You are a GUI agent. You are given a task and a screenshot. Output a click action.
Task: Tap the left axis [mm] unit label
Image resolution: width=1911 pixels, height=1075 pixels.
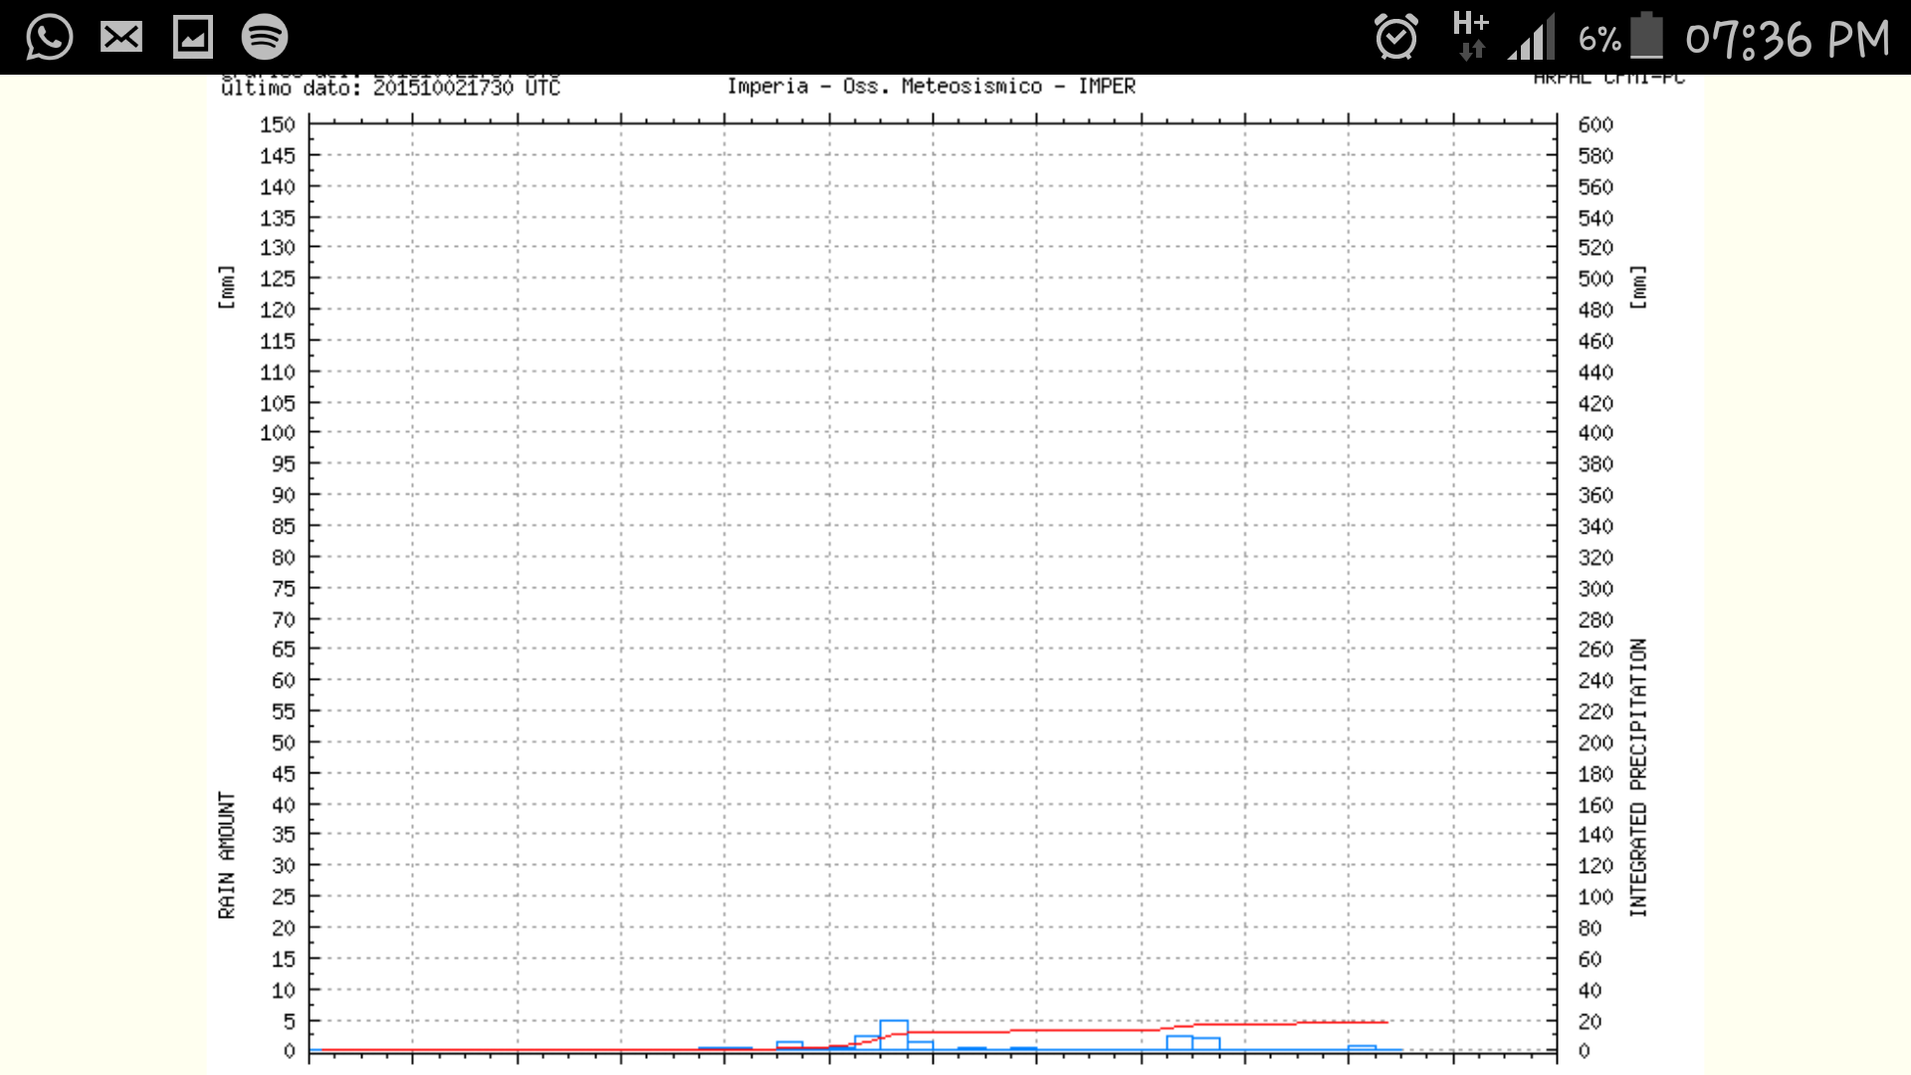coord(227,288)
